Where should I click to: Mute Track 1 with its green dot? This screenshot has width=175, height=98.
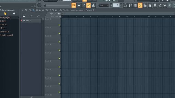(59, 25)
